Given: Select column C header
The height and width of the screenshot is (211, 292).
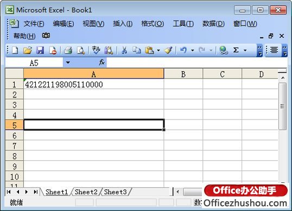Looking at the screenshot, I should 222,74.
